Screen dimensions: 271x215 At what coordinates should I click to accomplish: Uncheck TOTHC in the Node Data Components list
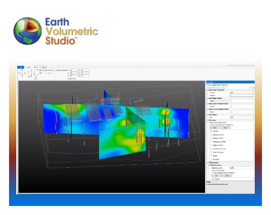click(x=211, y=131)
